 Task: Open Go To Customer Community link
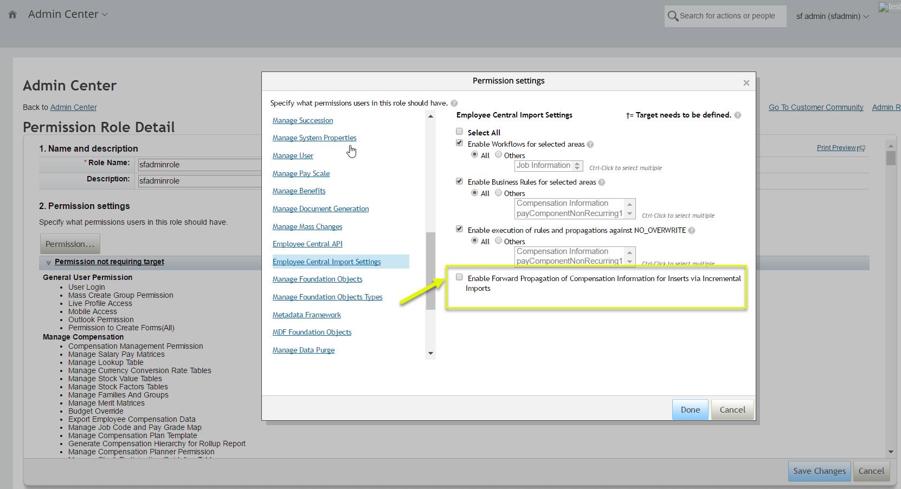pyautogui.click(x=816, y=108)
